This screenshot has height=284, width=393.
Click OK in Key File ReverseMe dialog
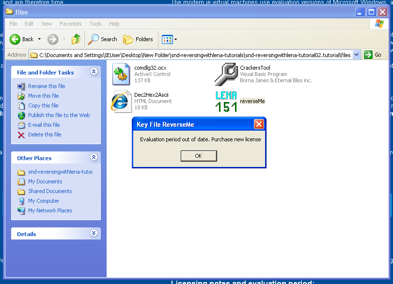[199, 156]
